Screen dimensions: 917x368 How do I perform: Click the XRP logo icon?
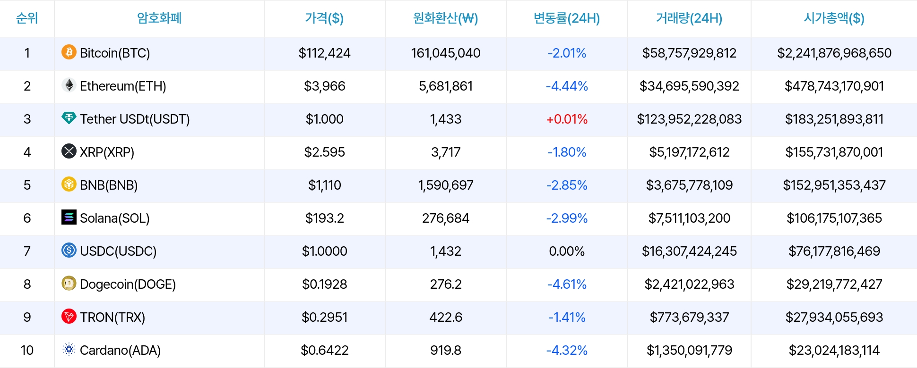69,151
